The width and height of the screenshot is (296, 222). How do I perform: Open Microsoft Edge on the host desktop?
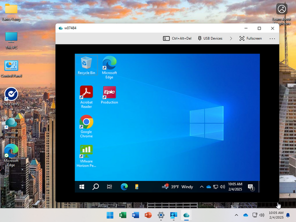[11, 156]
